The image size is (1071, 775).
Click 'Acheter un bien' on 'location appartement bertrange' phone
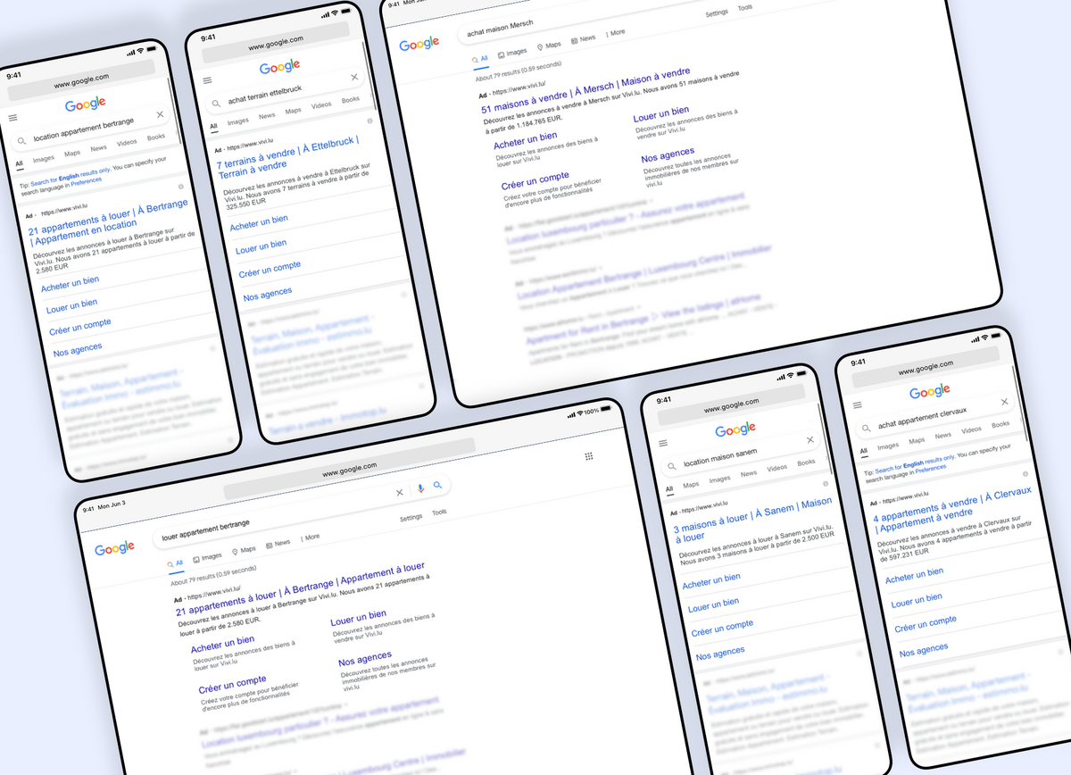(x=71, y=283)
